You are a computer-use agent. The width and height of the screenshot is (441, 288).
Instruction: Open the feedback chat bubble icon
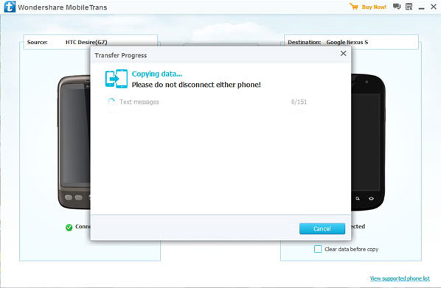tap(397, 7)
